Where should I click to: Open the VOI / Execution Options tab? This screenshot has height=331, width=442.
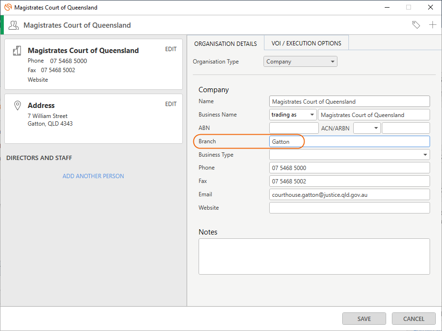[x=306, y=43]
